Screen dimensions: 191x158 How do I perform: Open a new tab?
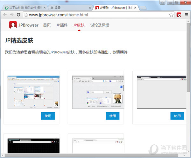point(143,8)
